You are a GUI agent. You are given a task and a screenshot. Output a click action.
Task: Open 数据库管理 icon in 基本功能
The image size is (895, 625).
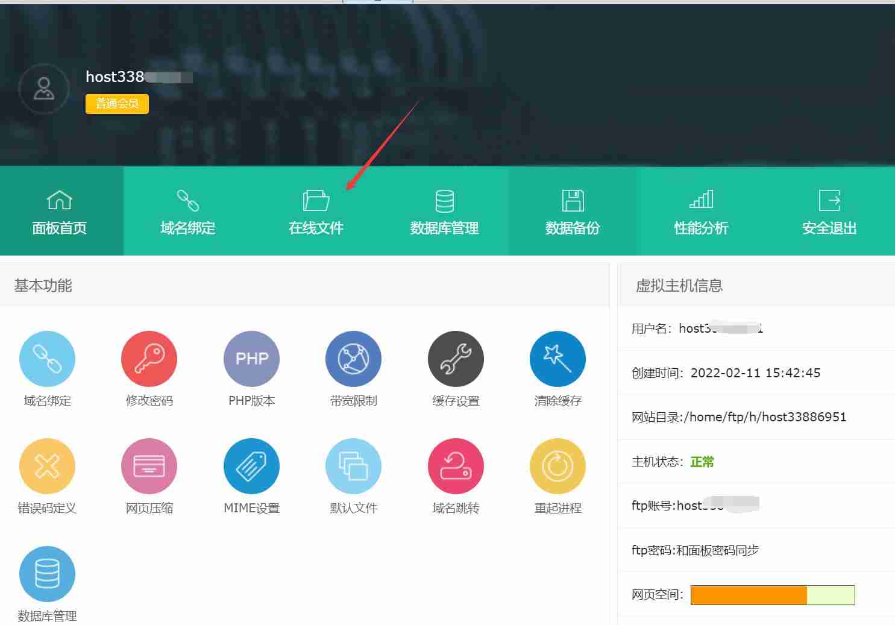(47, 574)
